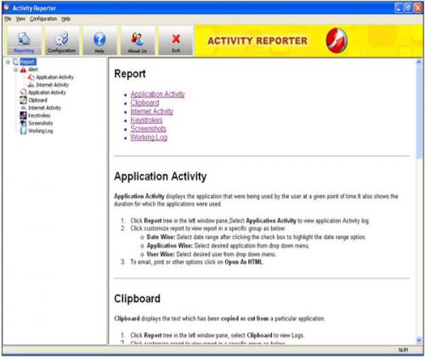Click the Clipboard icon in tree
This screenshot has height=357, width=425.
pyautogui.click(x=23, y=100)
